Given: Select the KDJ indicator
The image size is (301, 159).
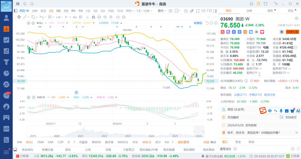Looking at the screenshot, I should coord(158,142).
